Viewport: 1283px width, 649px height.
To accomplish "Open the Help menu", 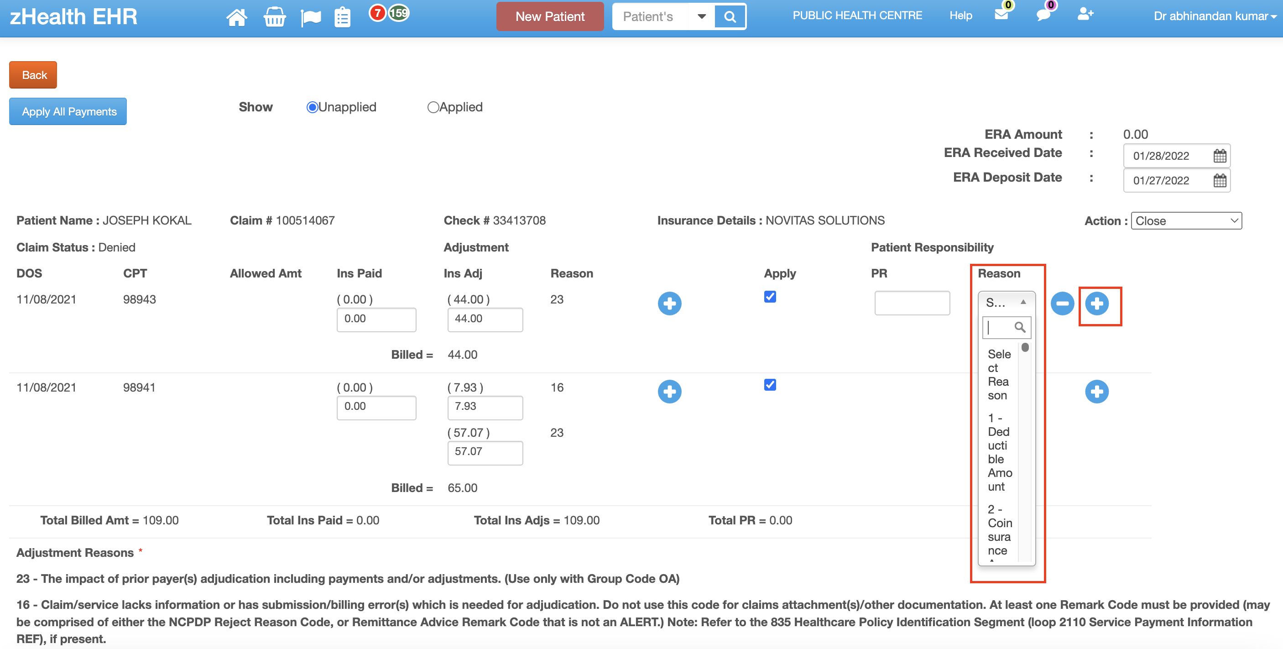I will [960, 16].
